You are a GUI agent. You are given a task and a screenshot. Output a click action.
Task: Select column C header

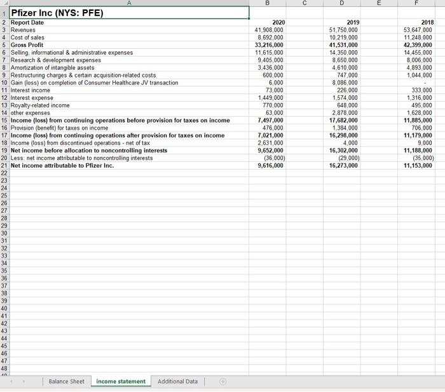305,3
